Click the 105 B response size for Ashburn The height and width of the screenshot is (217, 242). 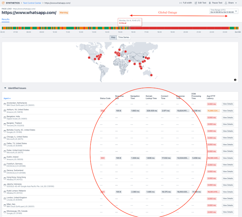(x=119, y=111)
